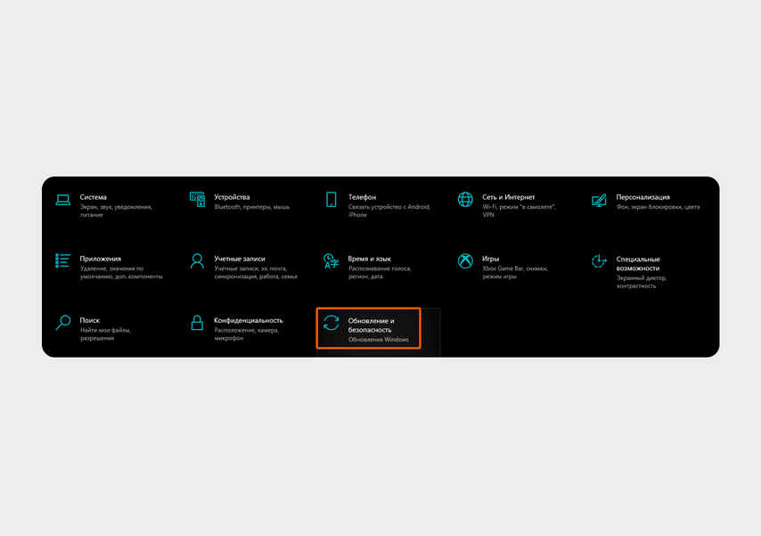Click the Xbox logo icon for Игры
The image size is (761, 536).
click(465, 261)
